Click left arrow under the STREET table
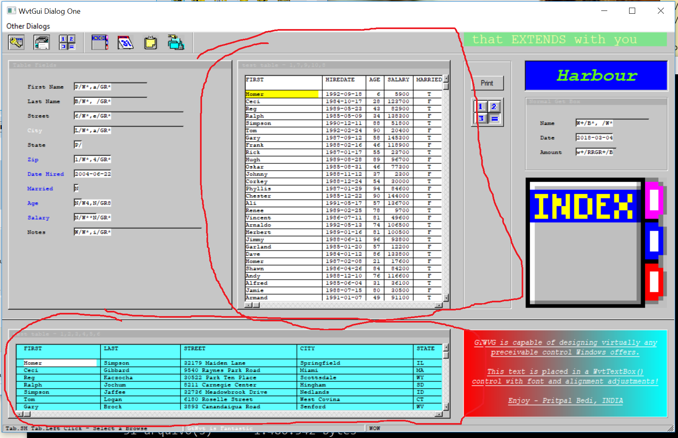Viewport: 678px width, 438px height. 19,414
